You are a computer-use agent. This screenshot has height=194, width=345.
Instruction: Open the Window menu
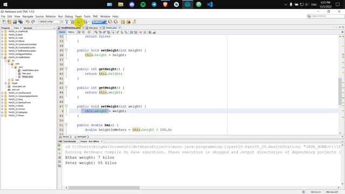coord(105,17)
